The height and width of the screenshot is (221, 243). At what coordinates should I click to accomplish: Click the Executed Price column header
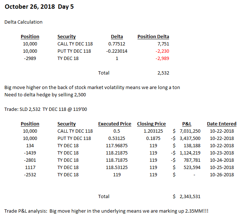[115, 124]
